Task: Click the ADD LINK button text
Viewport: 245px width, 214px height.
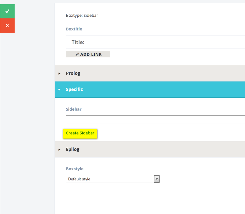Action: click(x=91, y=55)
